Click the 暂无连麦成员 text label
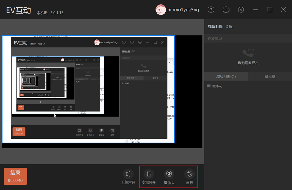 [x=248, y=62]
